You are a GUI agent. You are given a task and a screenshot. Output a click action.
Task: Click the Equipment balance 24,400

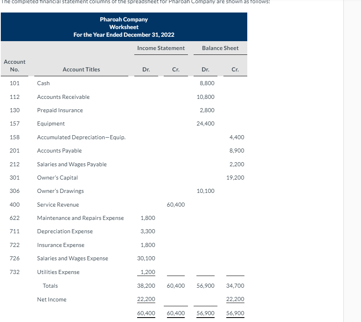click(206, 123)
